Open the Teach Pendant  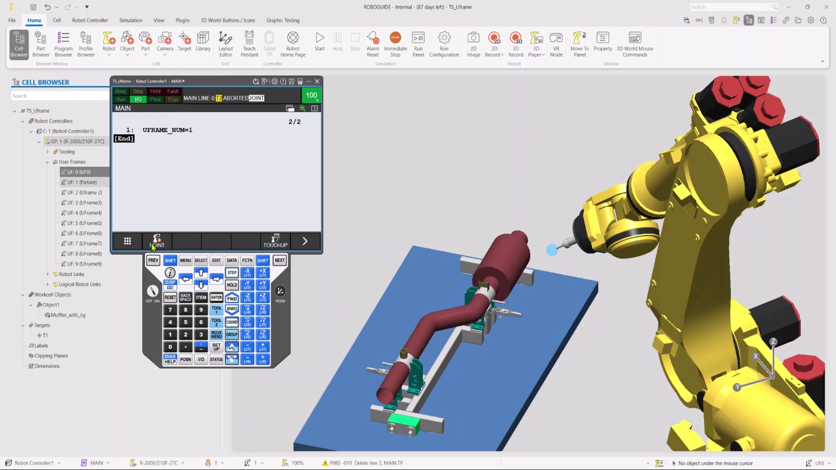coord(249,44)
